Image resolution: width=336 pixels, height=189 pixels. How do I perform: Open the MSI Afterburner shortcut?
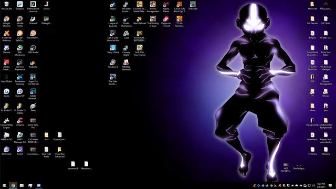(x=20, y=50)
